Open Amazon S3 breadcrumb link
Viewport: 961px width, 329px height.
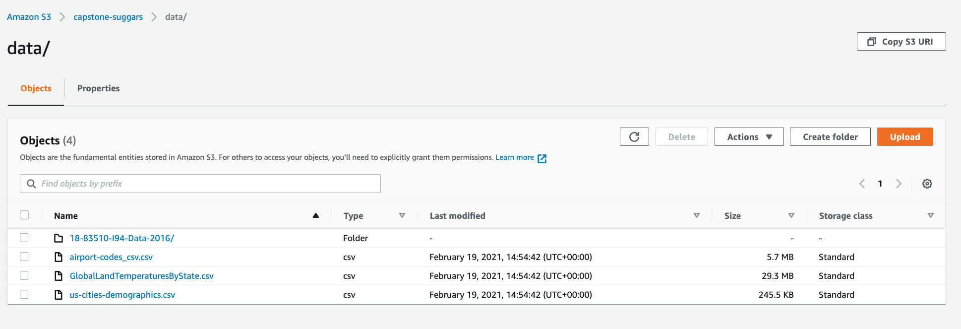pyautogui.click(x=29, y=17)
